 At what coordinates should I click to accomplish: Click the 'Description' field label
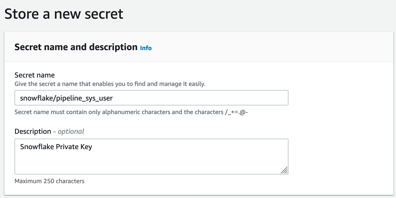(33, 131)
